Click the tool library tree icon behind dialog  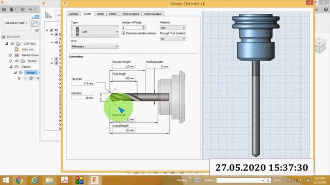pos(48,15)
